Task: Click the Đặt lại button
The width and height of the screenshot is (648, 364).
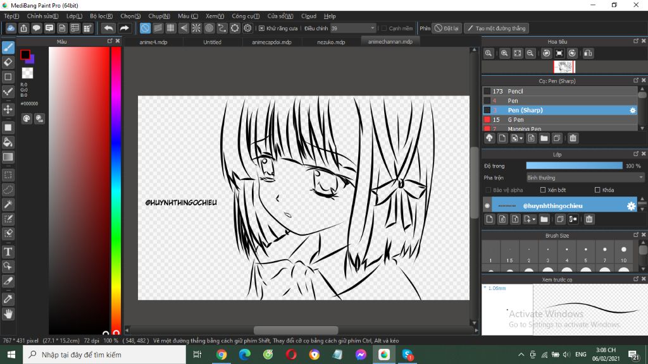Action: [447, 28]
